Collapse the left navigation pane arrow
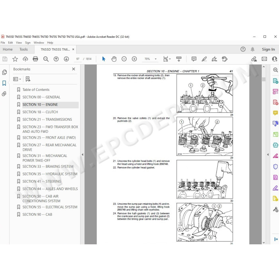 (x=83, y=155)
